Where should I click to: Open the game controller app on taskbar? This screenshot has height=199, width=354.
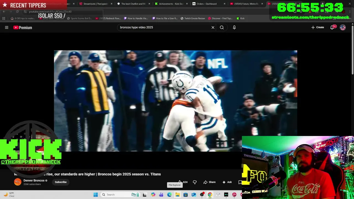pyautogui.click(x=218, y=195)
